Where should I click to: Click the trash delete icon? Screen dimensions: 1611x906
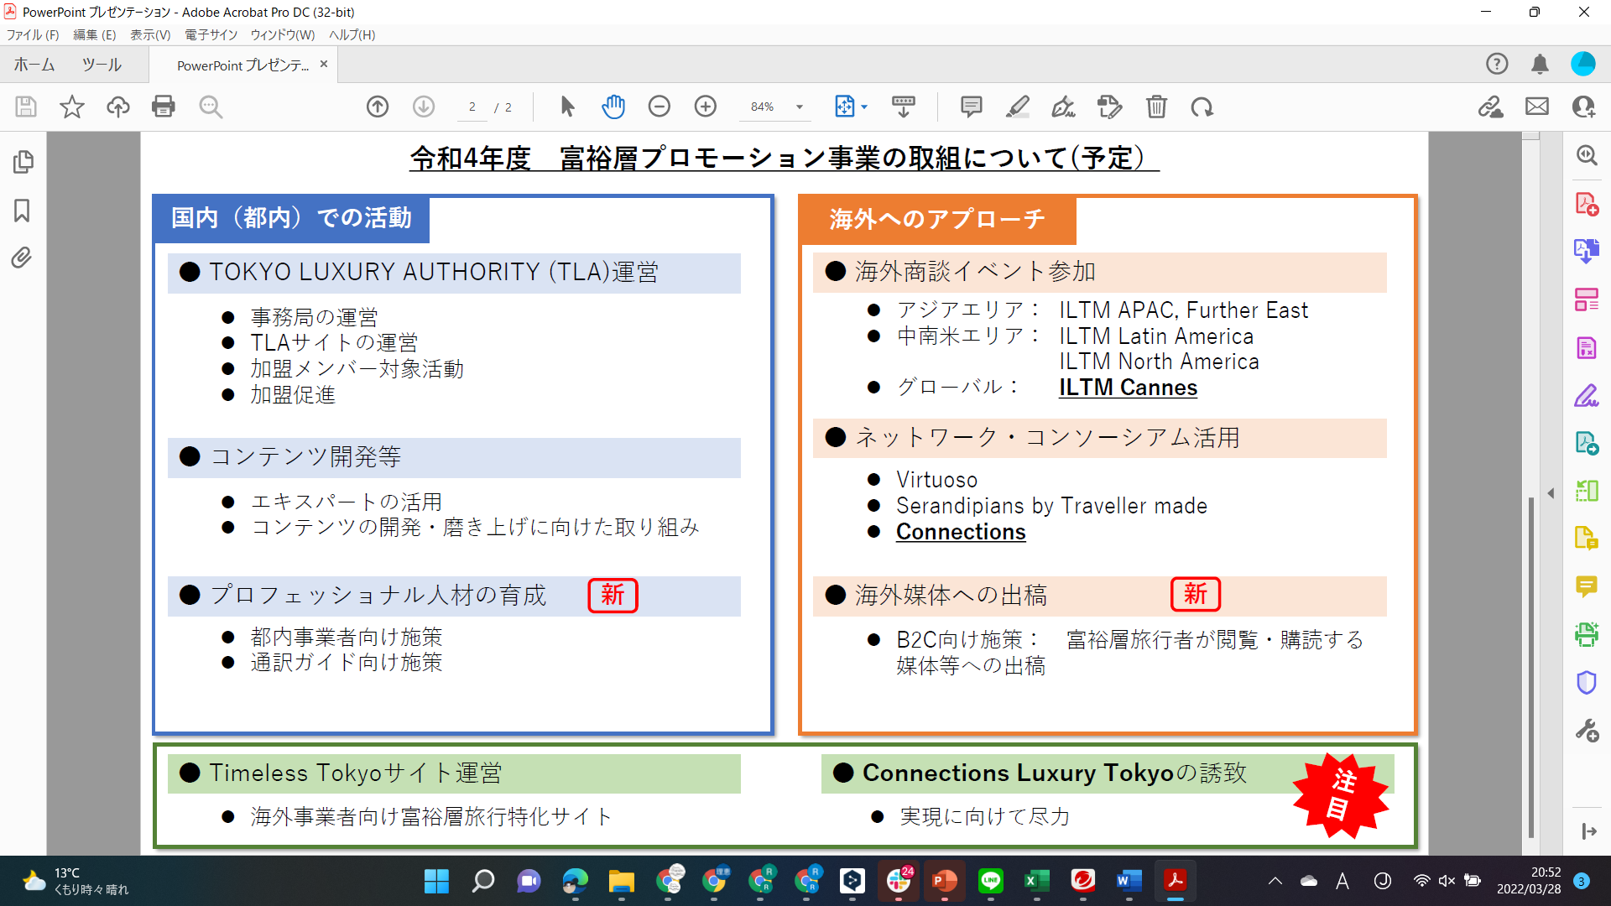click(x=1156, y=107)
